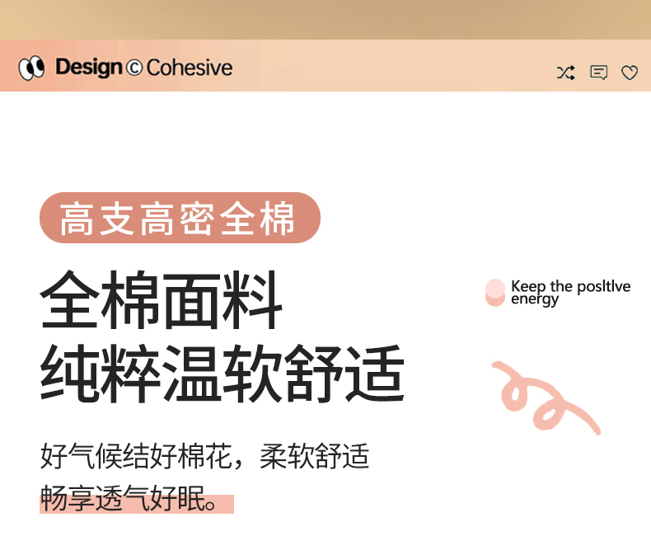Click the shuffle arrows icon
The image size is (651, 555).
(565, 73)
